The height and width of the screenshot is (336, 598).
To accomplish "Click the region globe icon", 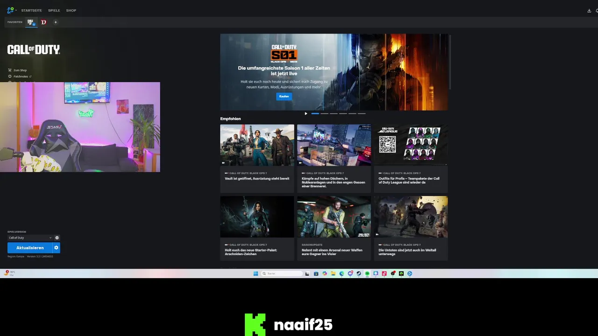I will tap(57, 238).
